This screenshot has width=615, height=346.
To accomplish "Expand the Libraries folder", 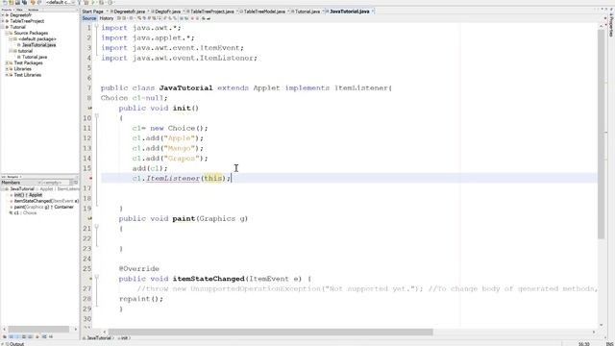I will (x=7, y=68).
